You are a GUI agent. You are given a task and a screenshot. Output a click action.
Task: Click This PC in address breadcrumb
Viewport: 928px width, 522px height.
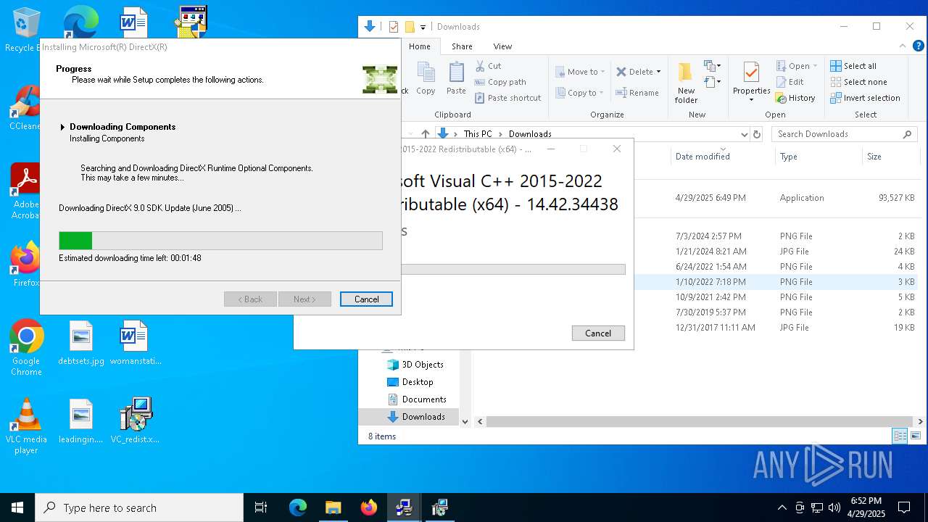pyautogui.click(x=478, y=134)
